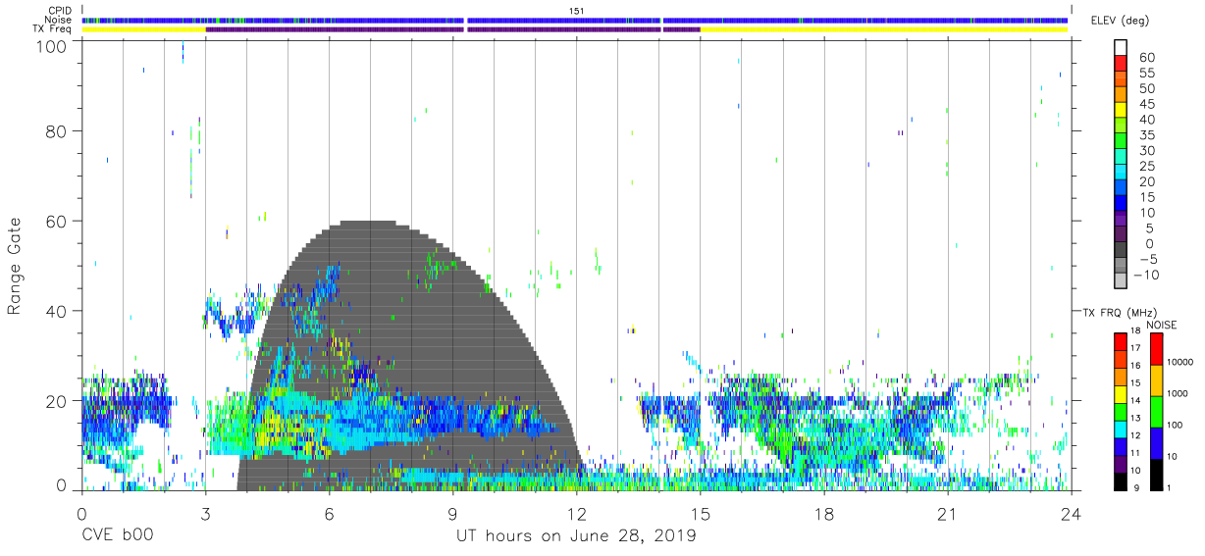This screenshot has width=1205, height=556.
Task: Click the 12 tick label on UT hours axis
Action: [576, 514]
